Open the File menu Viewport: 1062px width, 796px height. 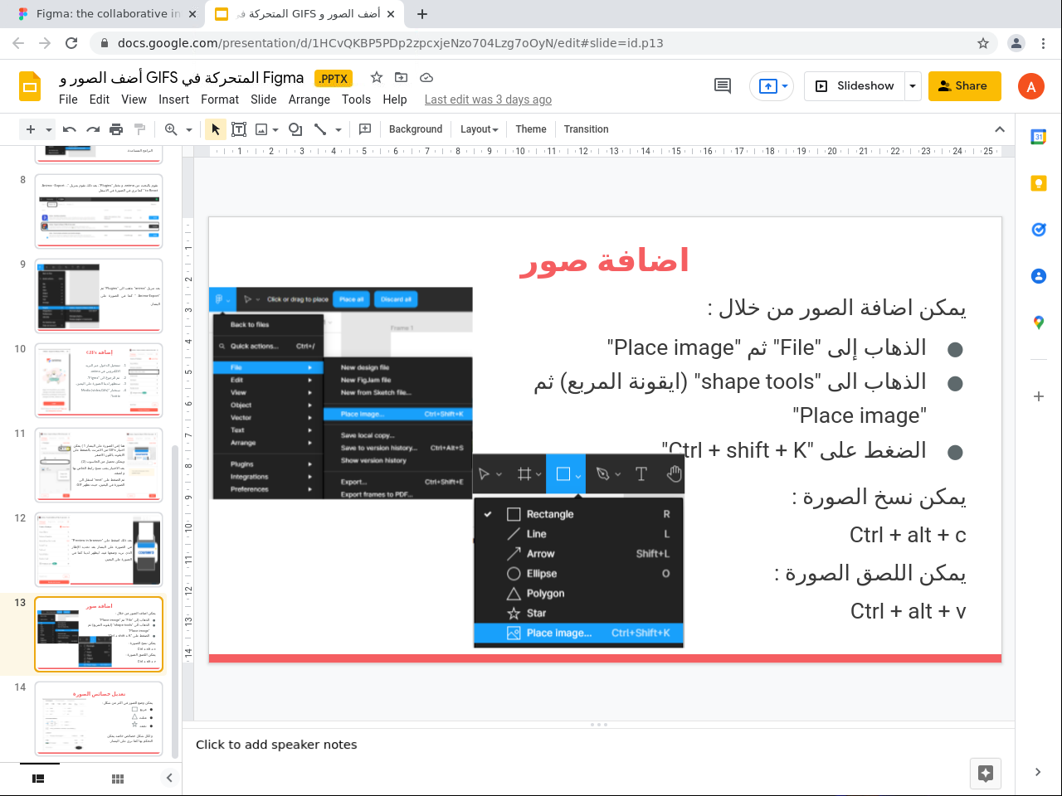click(x=68, y=99)
